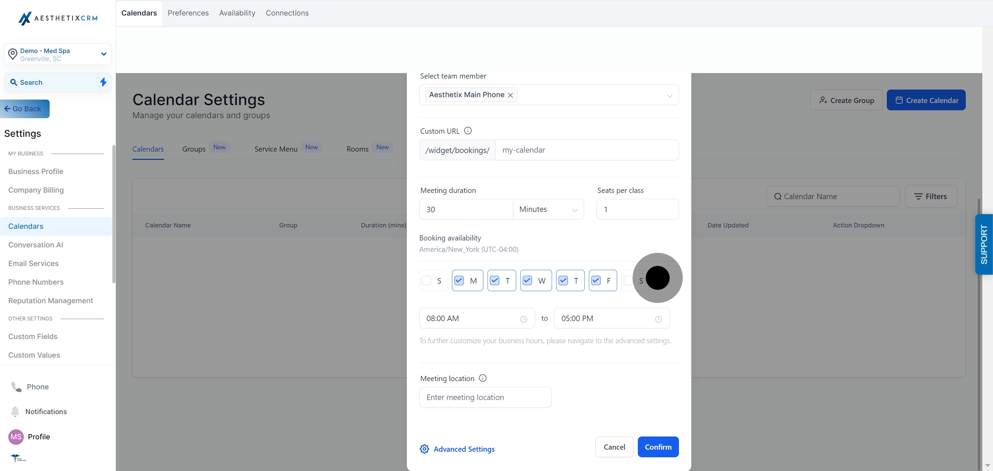
Task: Remove the Aesthetix Main Phone tag
Action: pos(510,95)
